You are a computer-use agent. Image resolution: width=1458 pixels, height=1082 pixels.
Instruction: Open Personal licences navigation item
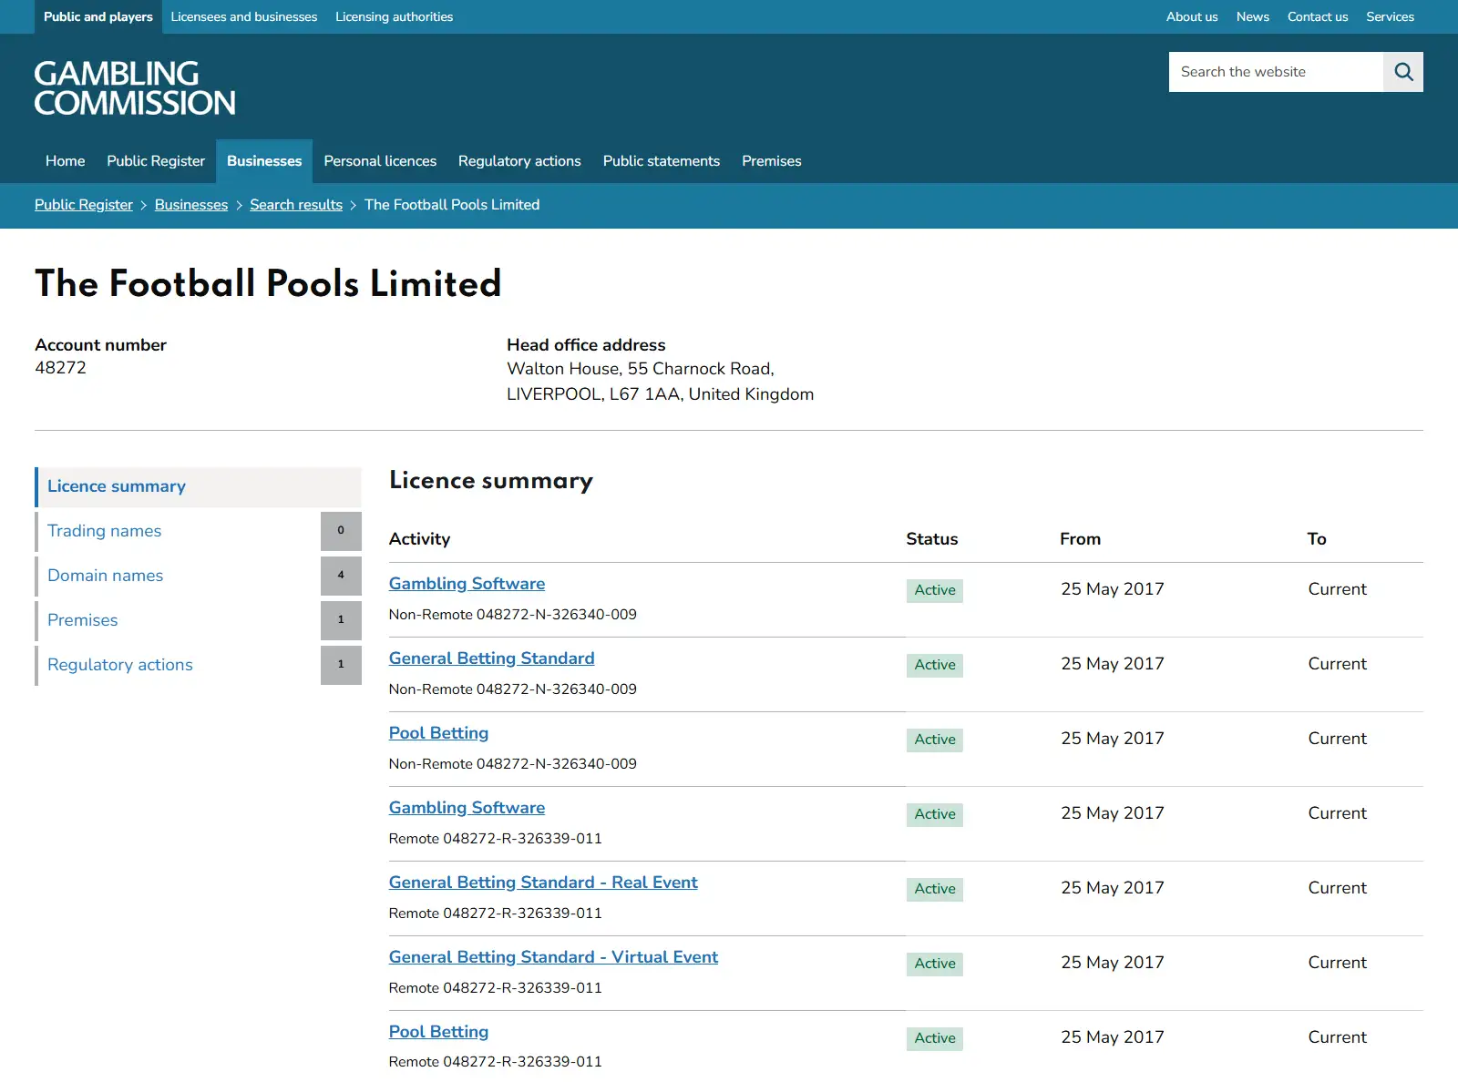tap(380, 161)
